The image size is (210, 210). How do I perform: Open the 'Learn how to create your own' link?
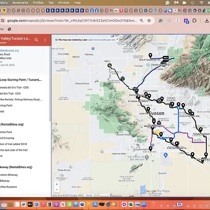tap(102, 40)
